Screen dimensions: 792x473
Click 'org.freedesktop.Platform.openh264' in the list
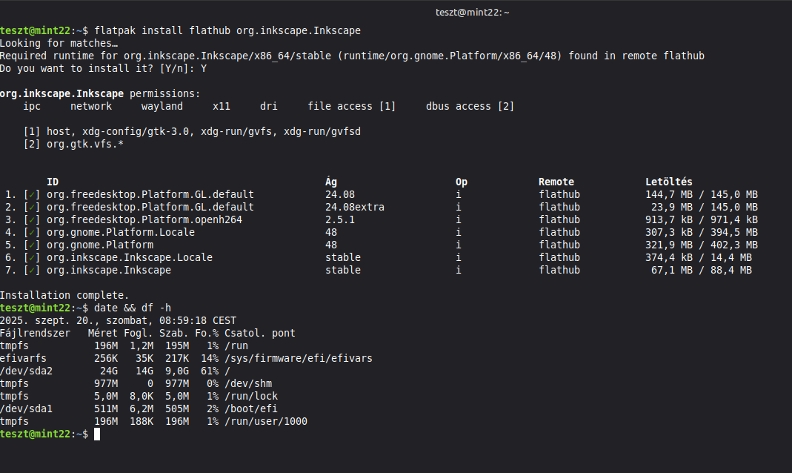coord(144,220)
